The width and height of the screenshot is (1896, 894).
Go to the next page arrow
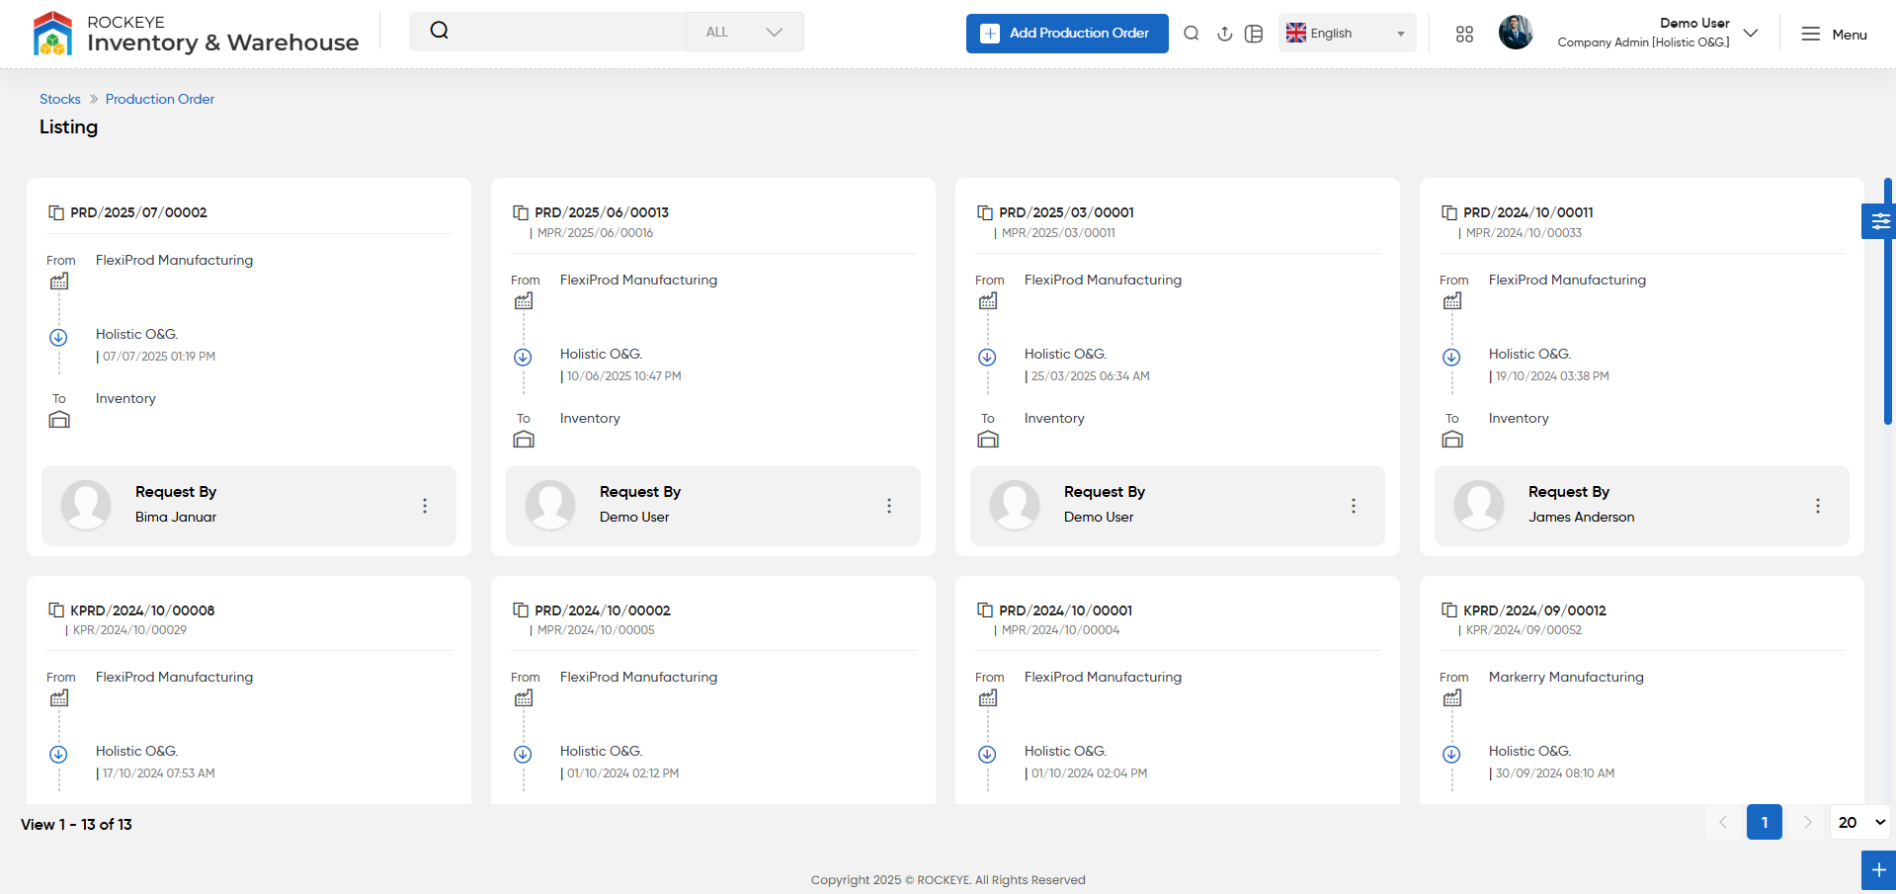(x=1807, y=822)
